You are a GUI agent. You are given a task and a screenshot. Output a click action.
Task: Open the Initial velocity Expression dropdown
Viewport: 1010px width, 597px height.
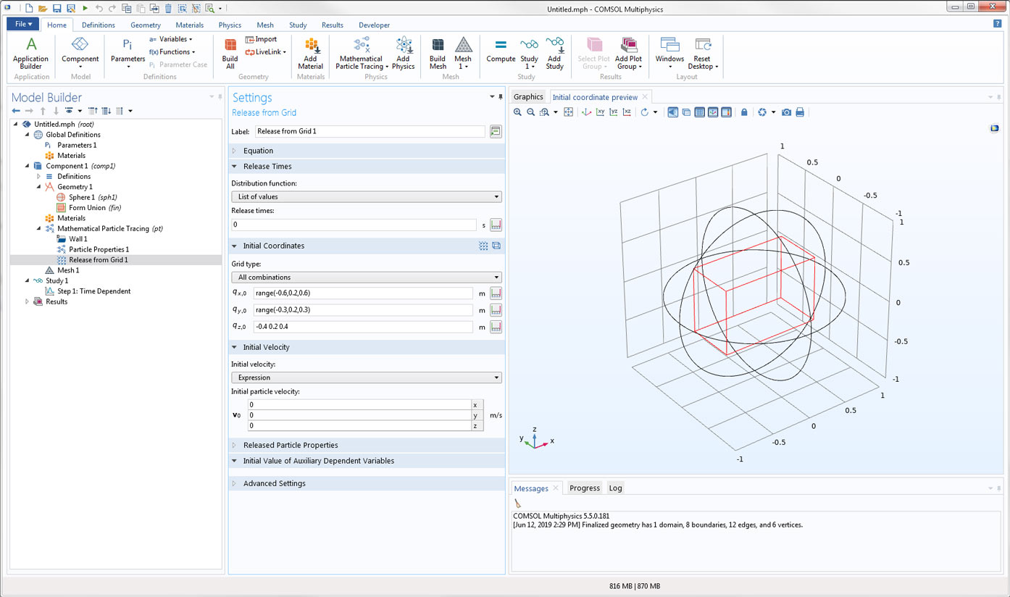(366, 377)
